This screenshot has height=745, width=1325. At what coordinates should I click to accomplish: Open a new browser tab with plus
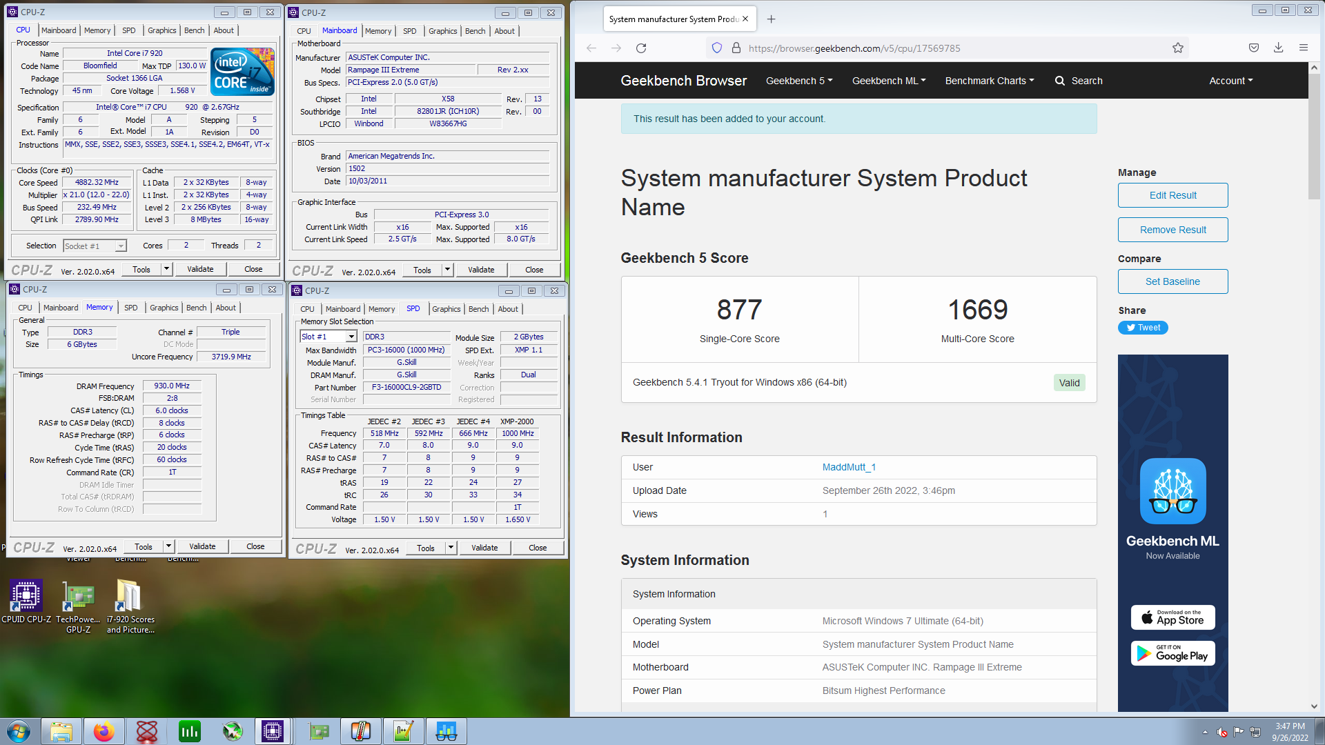(x=772, y=19)
